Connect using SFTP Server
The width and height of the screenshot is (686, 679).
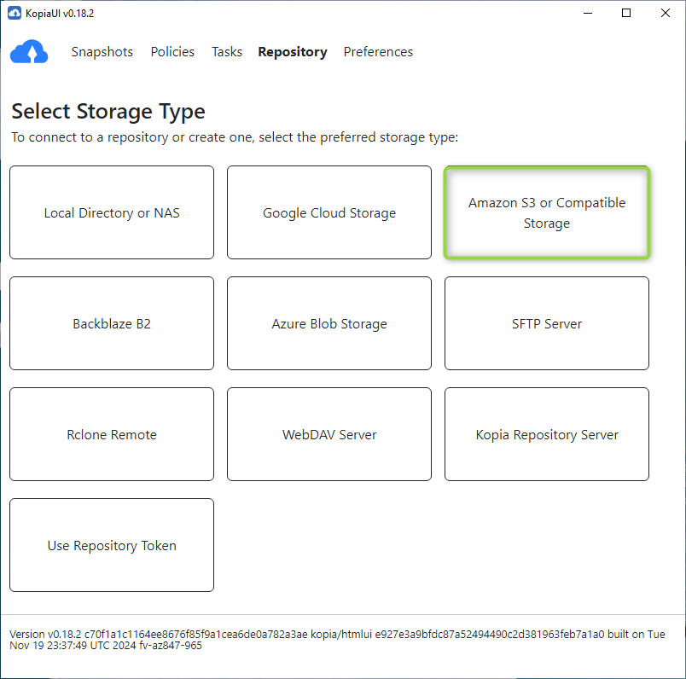pyautogui.click(x=547, y=323)
